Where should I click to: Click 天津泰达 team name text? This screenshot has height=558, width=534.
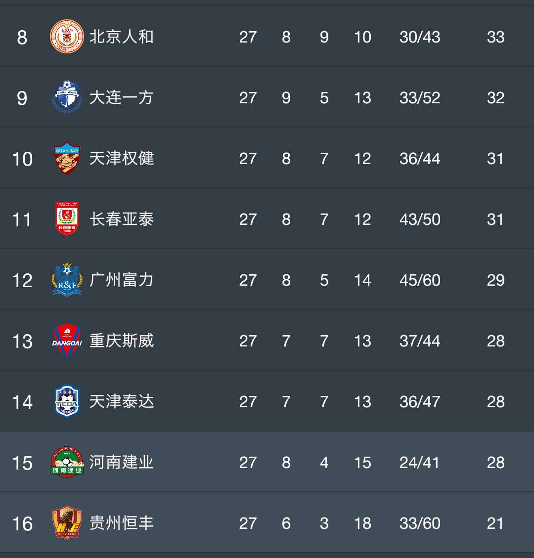[x=121, y=401]
